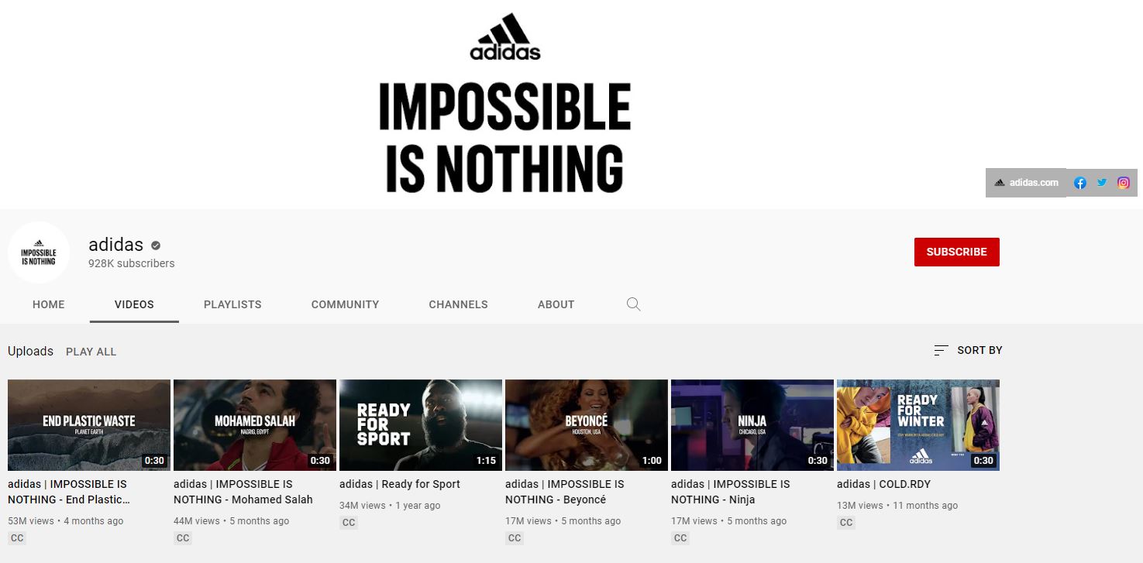Click the verified checkmark badge beside adidas

(156, 245)
